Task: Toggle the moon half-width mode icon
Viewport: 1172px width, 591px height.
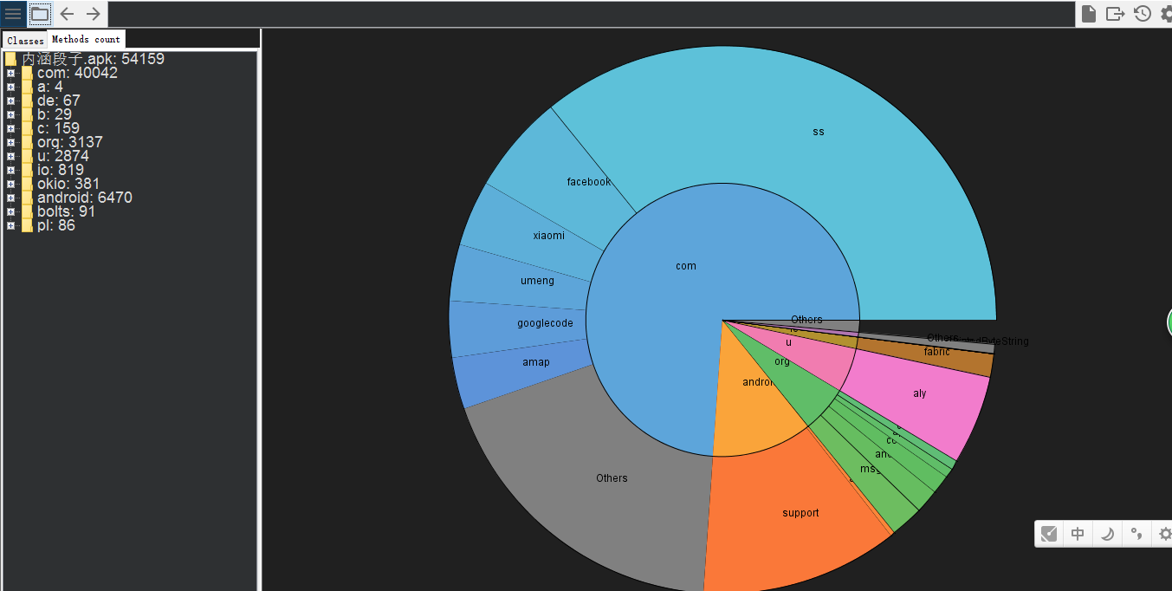Action: tap(1107, 534)
